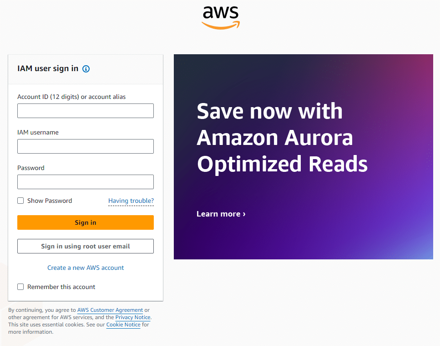This screenshot has width=440, height=346.
Task: Click Learn more on the Aurora banner
Action: [x=221, y=214]
